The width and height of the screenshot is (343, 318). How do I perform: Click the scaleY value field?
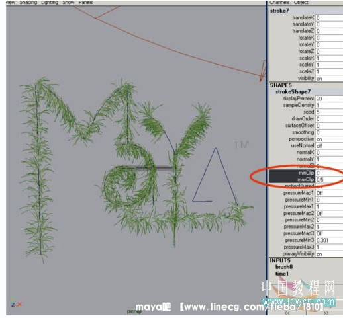coord(329,65)
